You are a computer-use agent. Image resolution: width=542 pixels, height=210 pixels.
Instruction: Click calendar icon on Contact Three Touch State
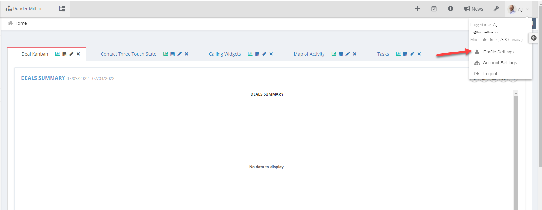coord(173,54)
